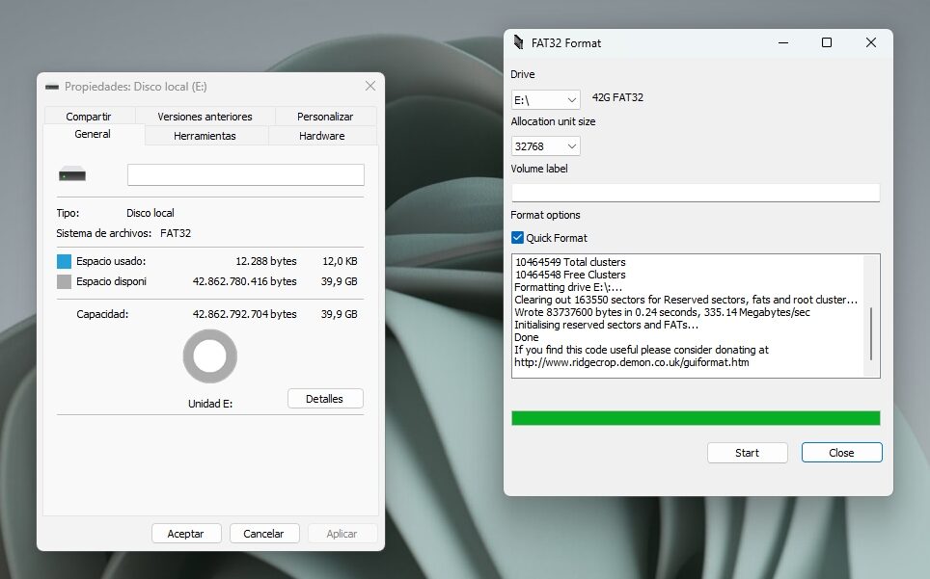This screenshot has height=579, width=930.
Task: Click the Aplicar button
Action: click(x=342, y=534)
